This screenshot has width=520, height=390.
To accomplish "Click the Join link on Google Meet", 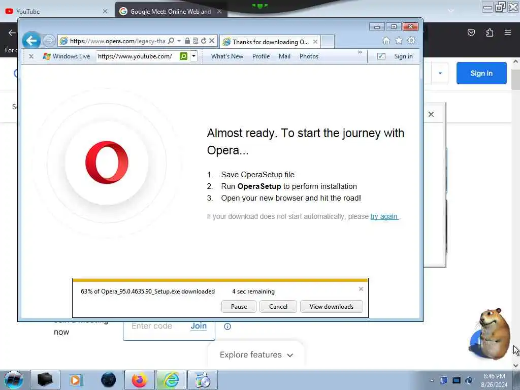I will click(x=199, y=326).
